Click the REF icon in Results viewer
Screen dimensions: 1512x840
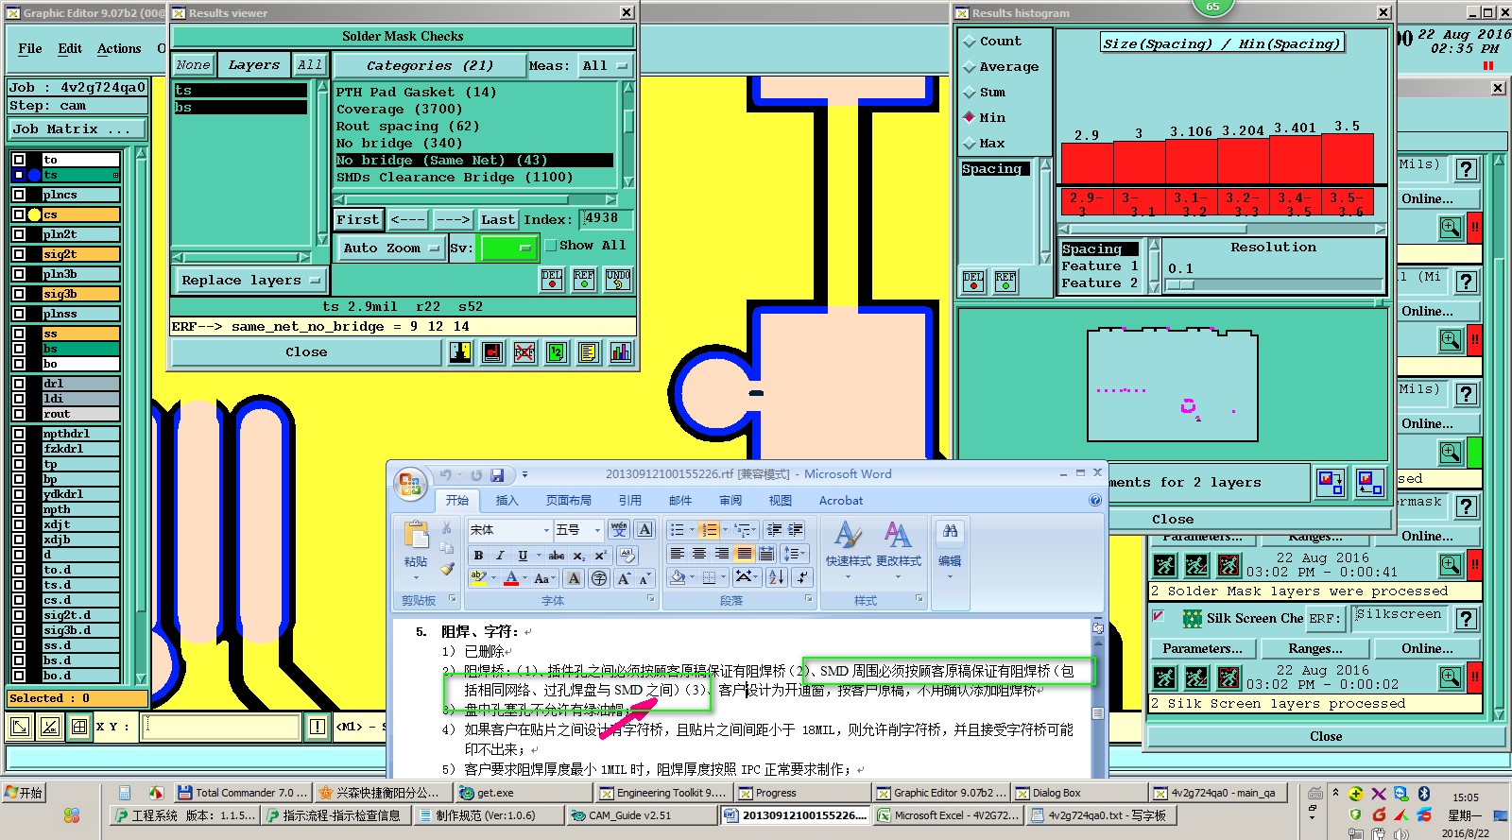[x=584, y=279]
